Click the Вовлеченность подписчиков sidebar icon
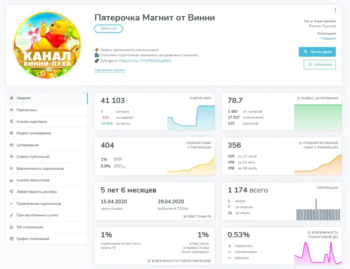This screenshot has height=269, width=350. tap(12, 169)
